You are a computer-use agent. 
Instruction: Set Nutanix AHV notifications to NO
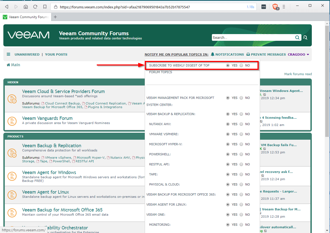pyautogui.click(x=241, y=124)
